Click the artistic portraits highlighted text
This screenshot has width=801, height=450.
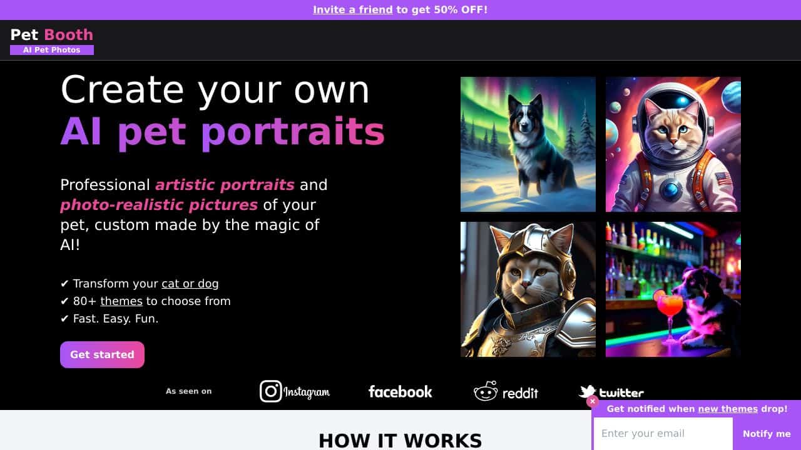pos(225,185)
